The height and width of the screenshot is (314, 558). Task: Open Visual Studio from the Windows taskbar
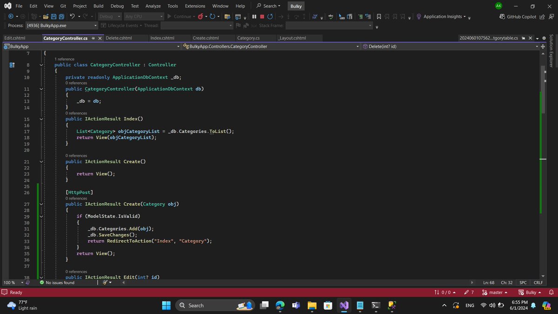[344, 305]
